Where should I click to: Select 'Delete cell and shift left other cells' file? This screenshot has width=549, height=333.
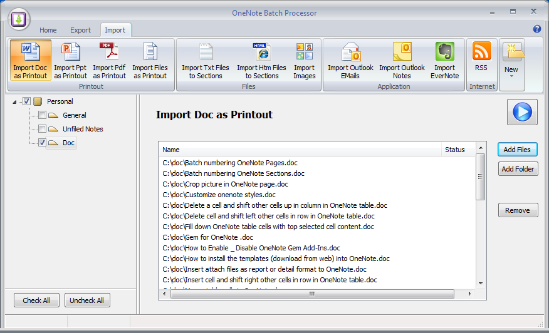click(x=269, y=216)
